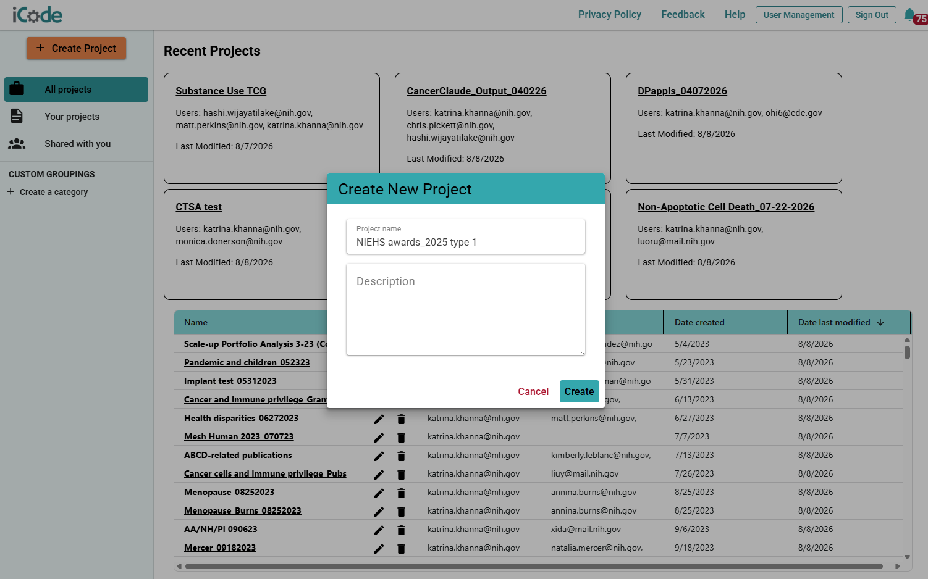Delete Menopause_Burns_08252023 trash icon
Image resolution: width=928 pixels, height=579 pixels.
401,512
